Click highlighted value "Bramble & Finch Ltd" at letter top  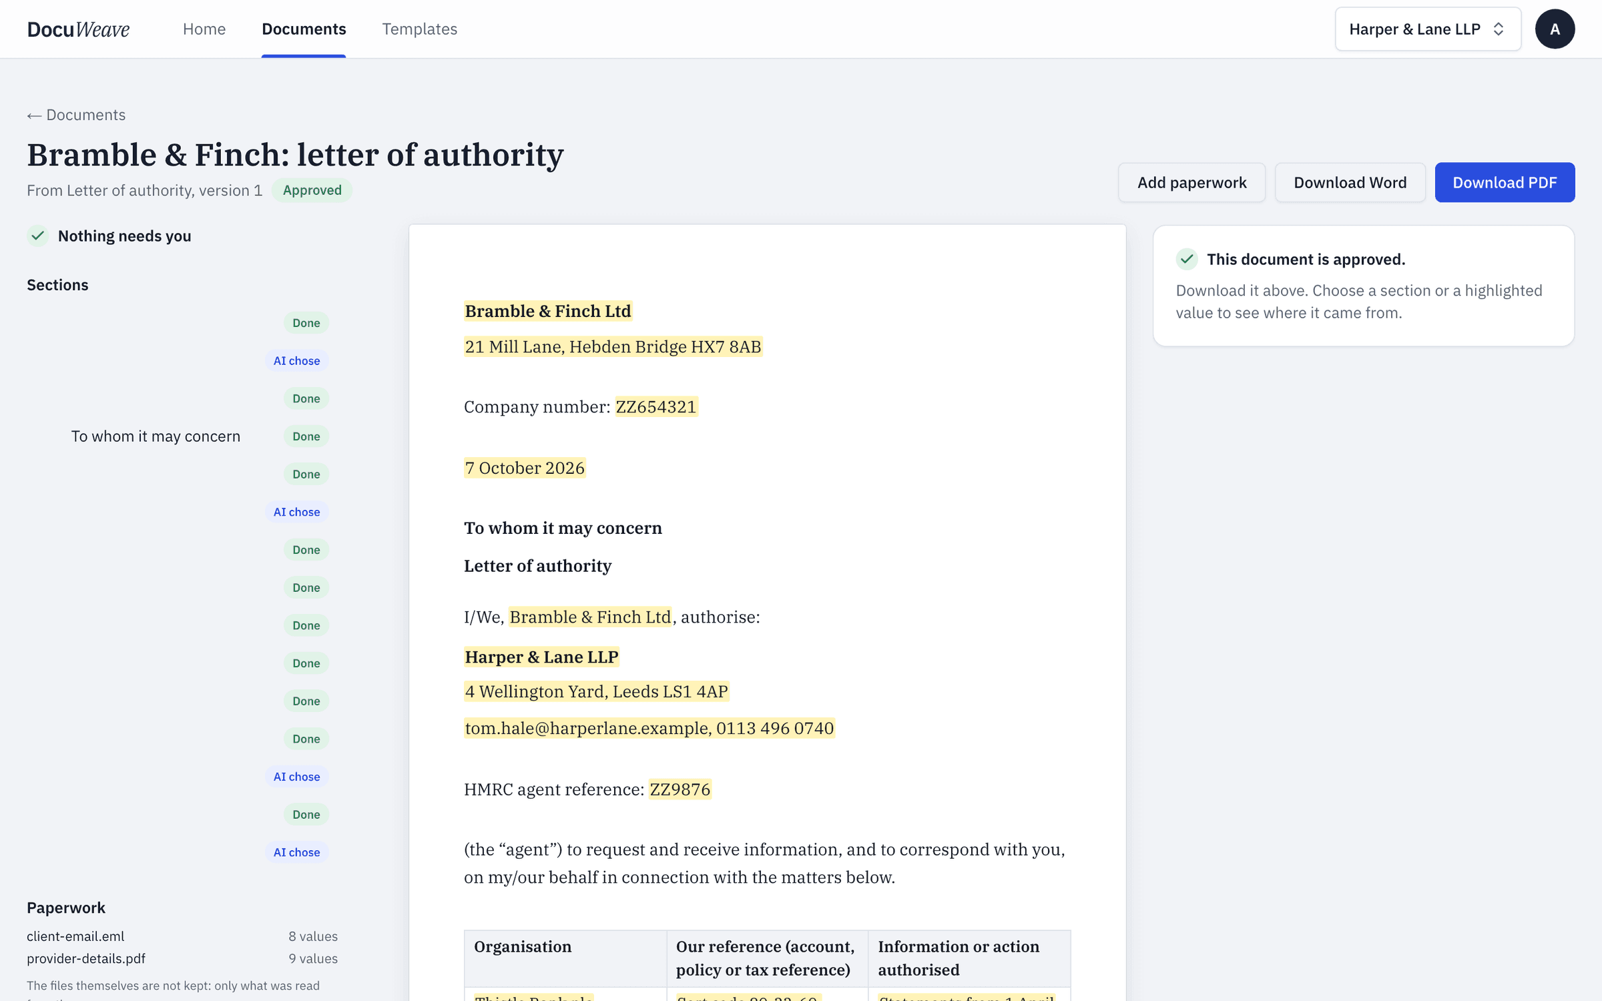(548, 311)
